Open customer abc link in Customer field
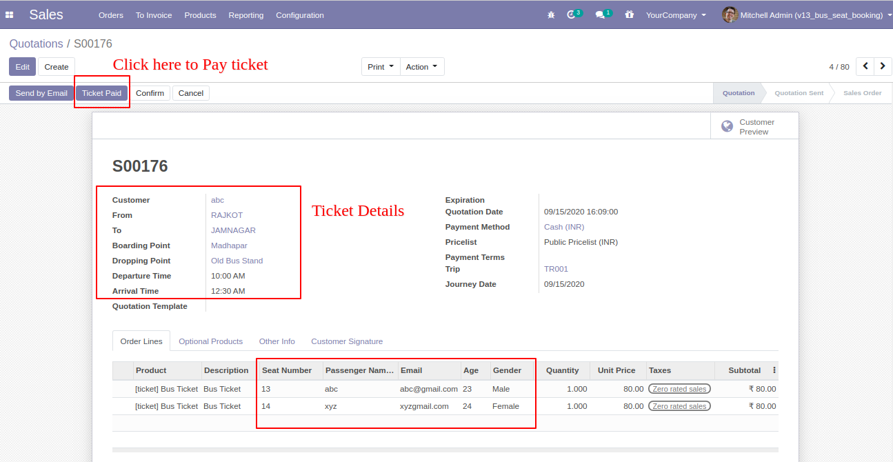Viewport: 893px width, 462px height. click(217, 200)
